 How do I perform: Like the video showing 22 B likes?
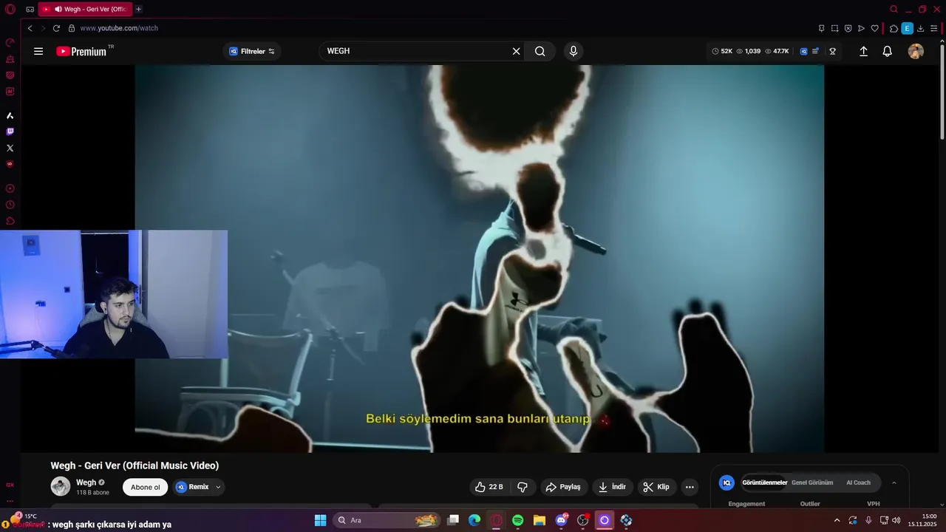pyautogui.click(x=489, y=487)
